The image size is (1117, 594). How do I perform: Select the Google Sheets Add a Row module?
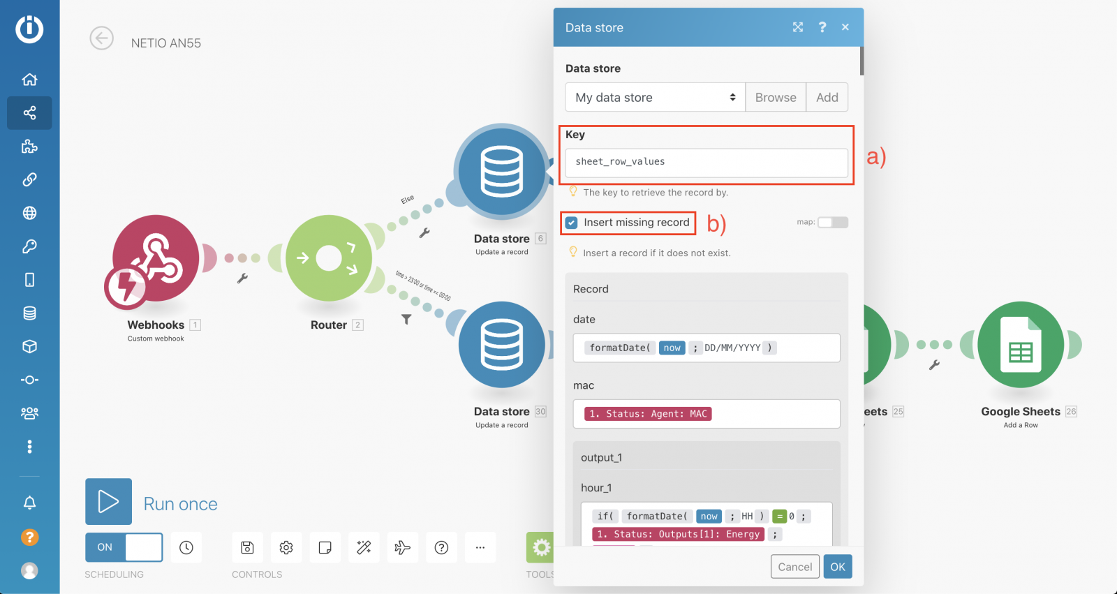click(x=1021, y=345)
